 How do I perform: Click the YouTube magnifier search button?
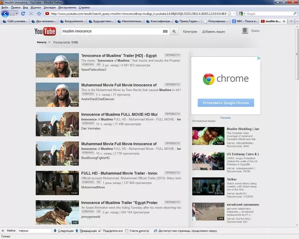click(x=174, y=31)
